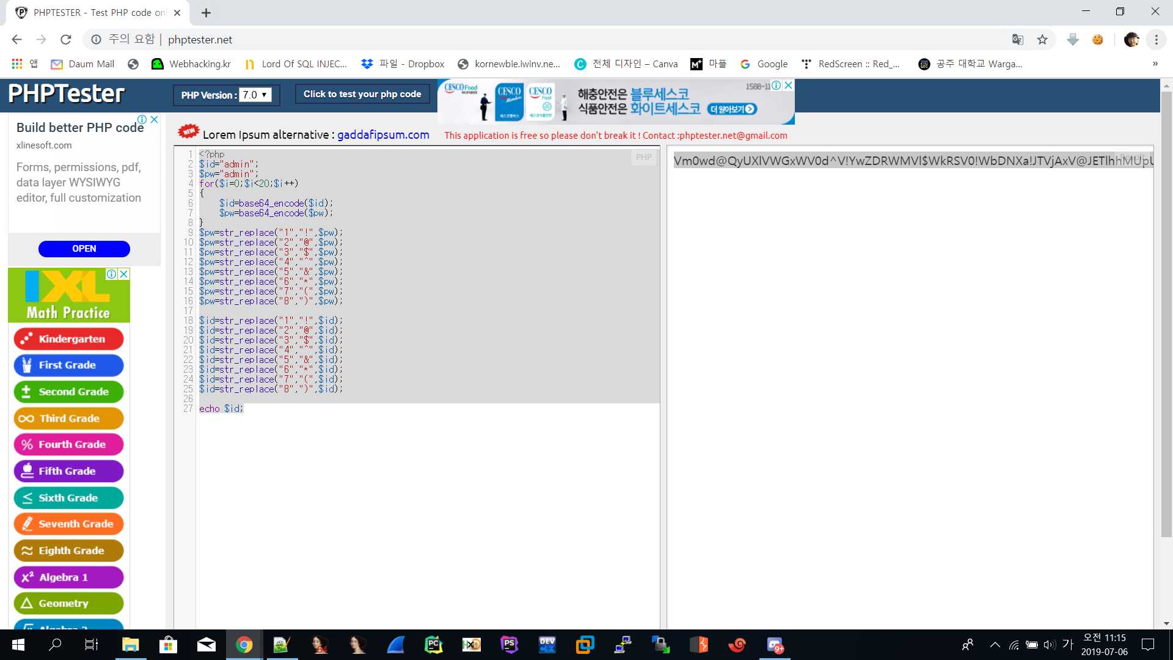Show hidden system tray icons
The width and height of the screenshot is (1173, 660).
(995, 645)
